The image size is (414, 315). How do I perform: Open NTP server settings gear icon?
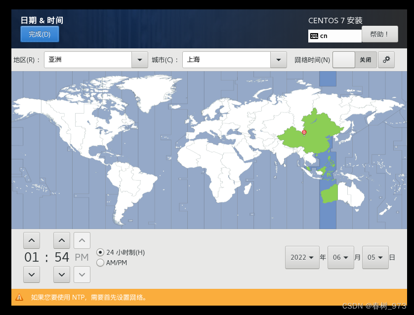pyautogui.click(x=386, y=60)
